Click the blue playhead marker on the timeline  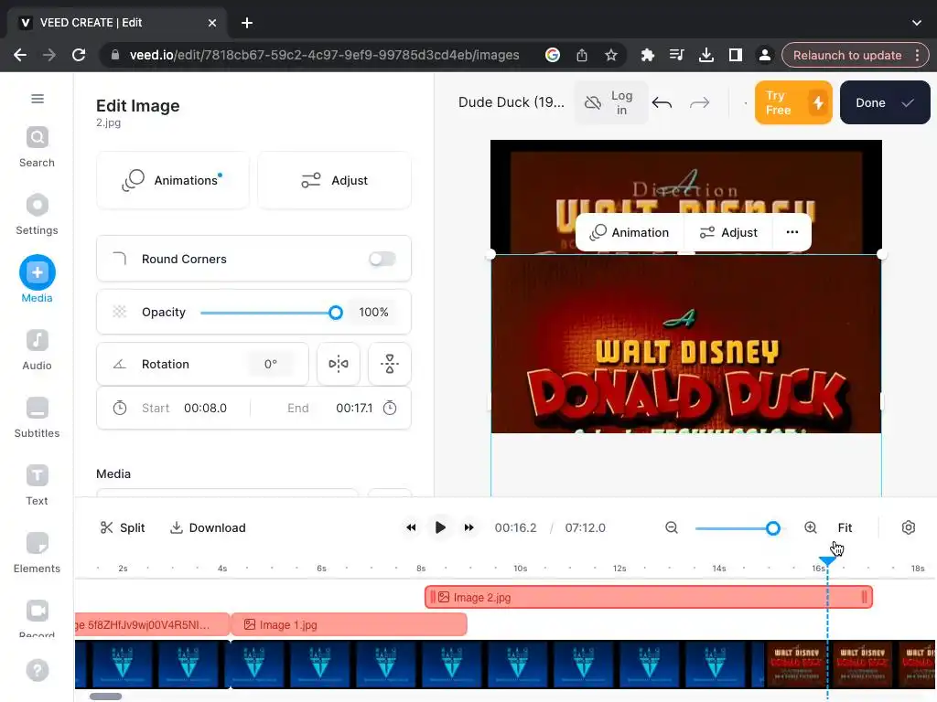(x=827, y=560)
